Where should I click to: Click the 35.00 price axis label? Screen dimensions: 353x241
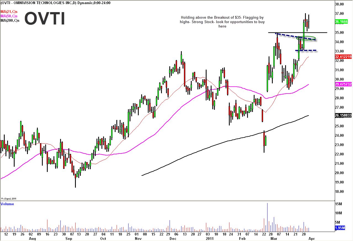point(340,32)
